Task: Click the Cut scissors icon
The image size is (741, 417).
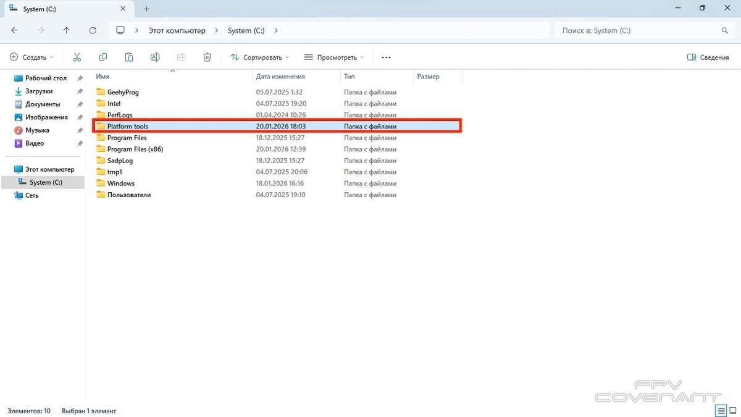Action: point(77,57)
